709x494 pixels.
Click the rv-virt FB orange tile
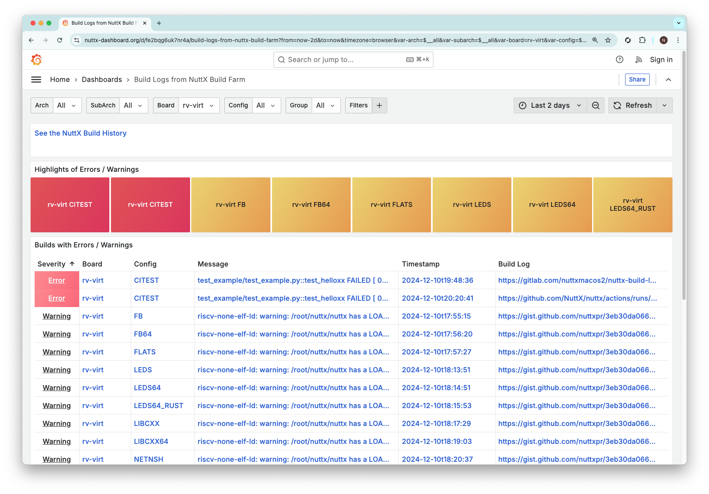231,204
